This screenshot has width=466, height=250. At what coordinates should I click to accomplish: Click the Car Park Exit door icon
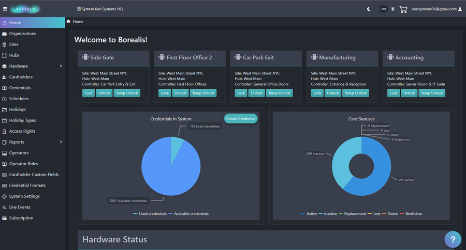pos(238,57)
